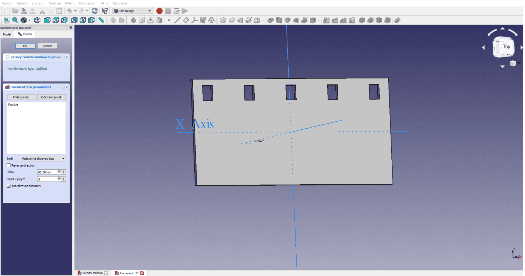Collapse the LinearPattern parameters section
The width and height of the screenshot is (525, 276).
[x=67, y=87]
